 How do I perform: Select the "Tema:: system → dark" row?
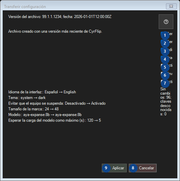click(27, 98)
